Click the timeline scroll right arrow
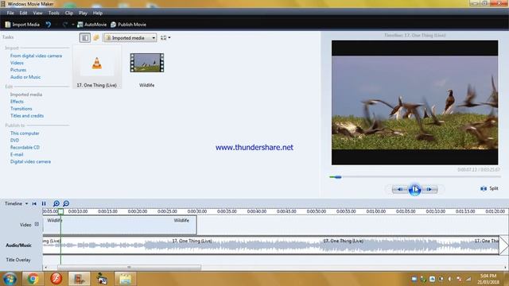 coord(506,268)
